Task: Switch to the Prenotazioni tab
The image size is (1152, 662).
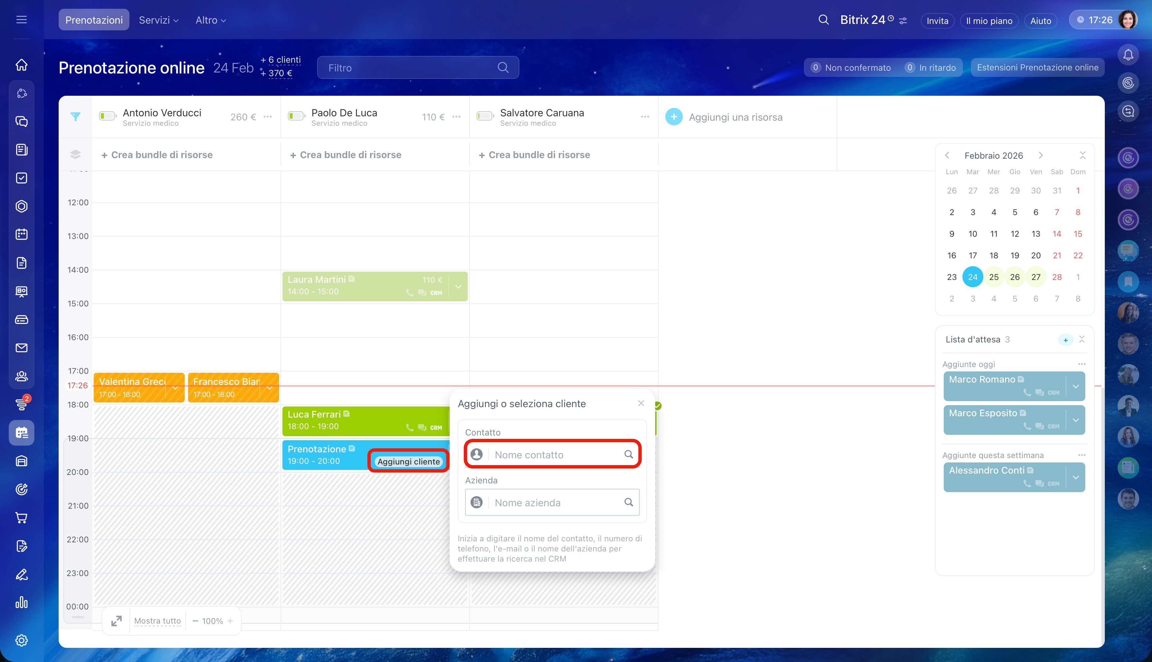Action: pyautogui.click(x=94, y=20)
